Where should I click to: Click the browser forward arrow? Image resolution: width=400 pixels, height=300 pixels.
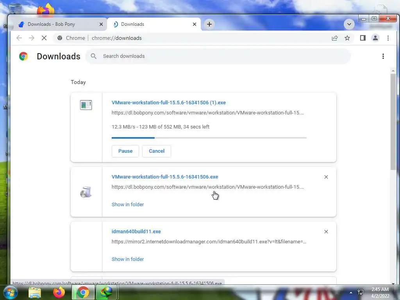31,38
